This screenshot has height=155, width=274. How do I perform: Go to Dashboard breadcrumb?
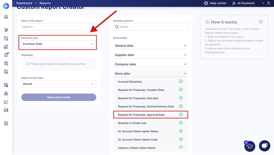pos(24,3)
